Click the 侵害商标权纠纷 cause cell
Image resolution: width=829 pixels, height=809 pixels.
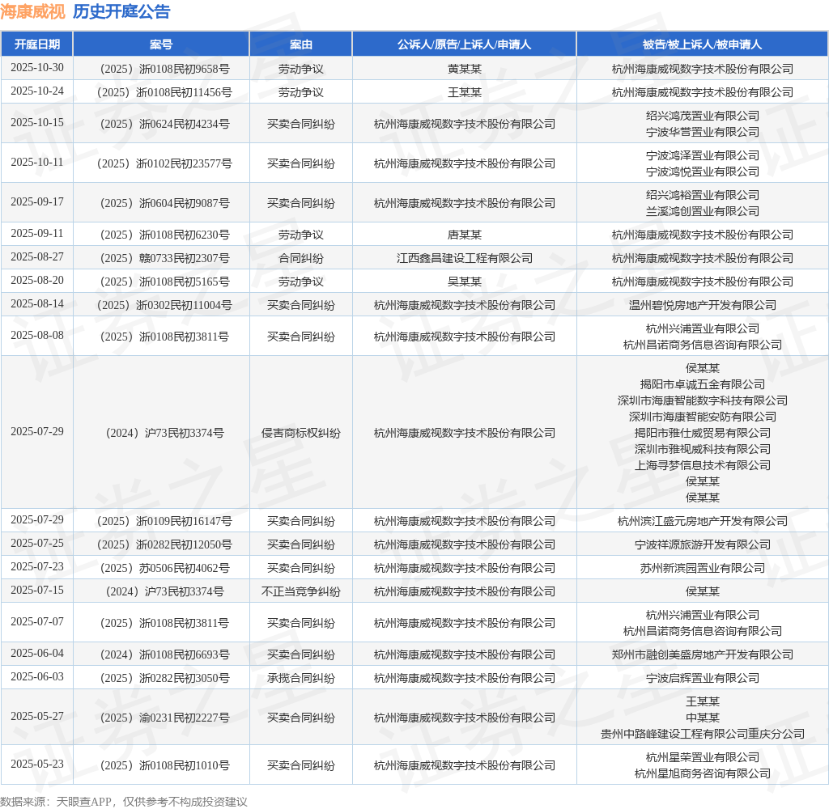(x=301, y=434)
